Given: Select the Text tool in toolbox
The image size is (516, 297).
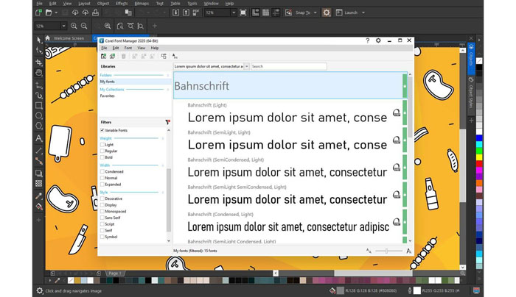Looking at the screenshot, I should (39, 138).
